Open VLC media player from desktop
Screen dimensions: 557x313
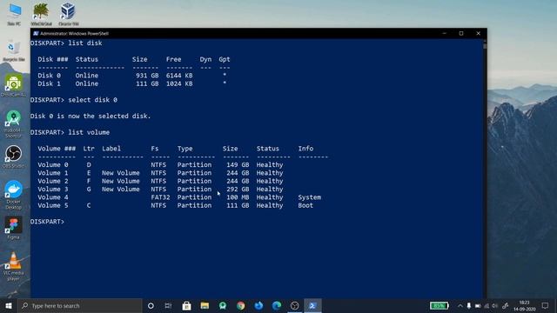[14, 266]
